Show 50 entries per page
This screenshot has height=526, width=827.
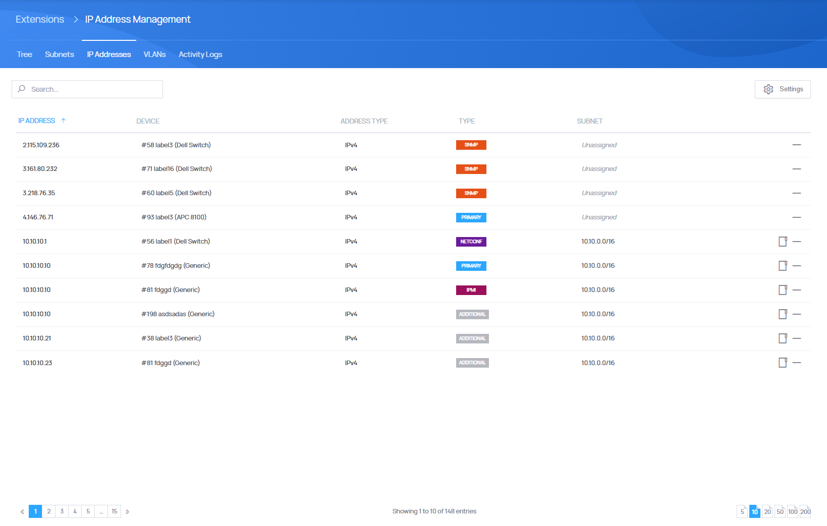click(x=780, y=511)
